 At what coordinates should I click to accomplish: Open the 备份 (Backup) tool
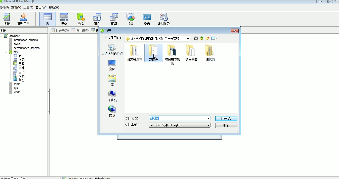(x=147, y=19)
